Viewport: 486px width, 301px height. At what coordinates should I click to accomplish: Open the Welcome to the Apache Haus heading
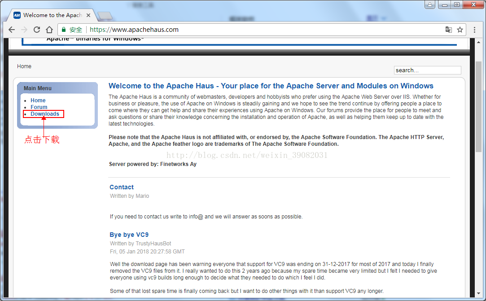point(271,86)
